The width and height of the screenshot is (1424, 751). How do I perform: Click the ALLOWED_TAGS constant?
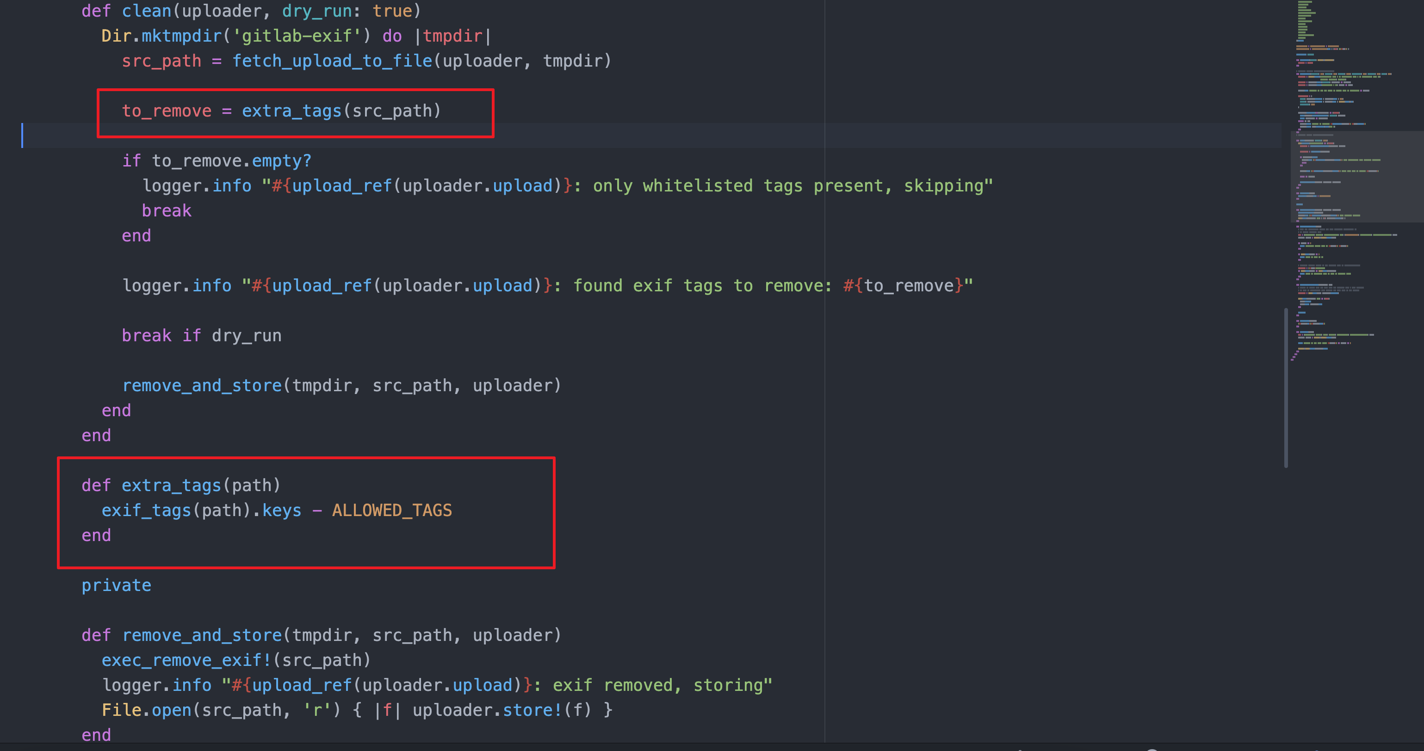[392, 510]
